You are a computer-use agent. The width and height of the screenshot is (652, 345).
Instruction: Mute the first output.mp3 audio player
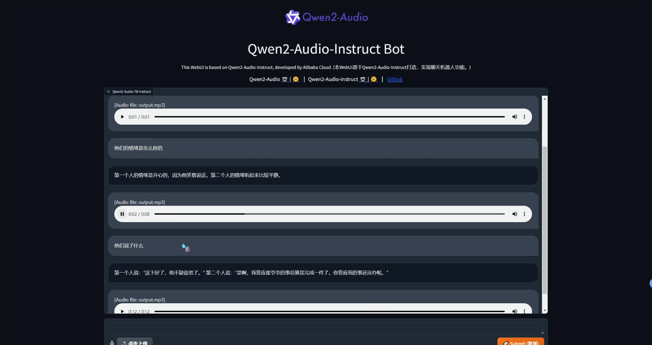click(514, 117)
